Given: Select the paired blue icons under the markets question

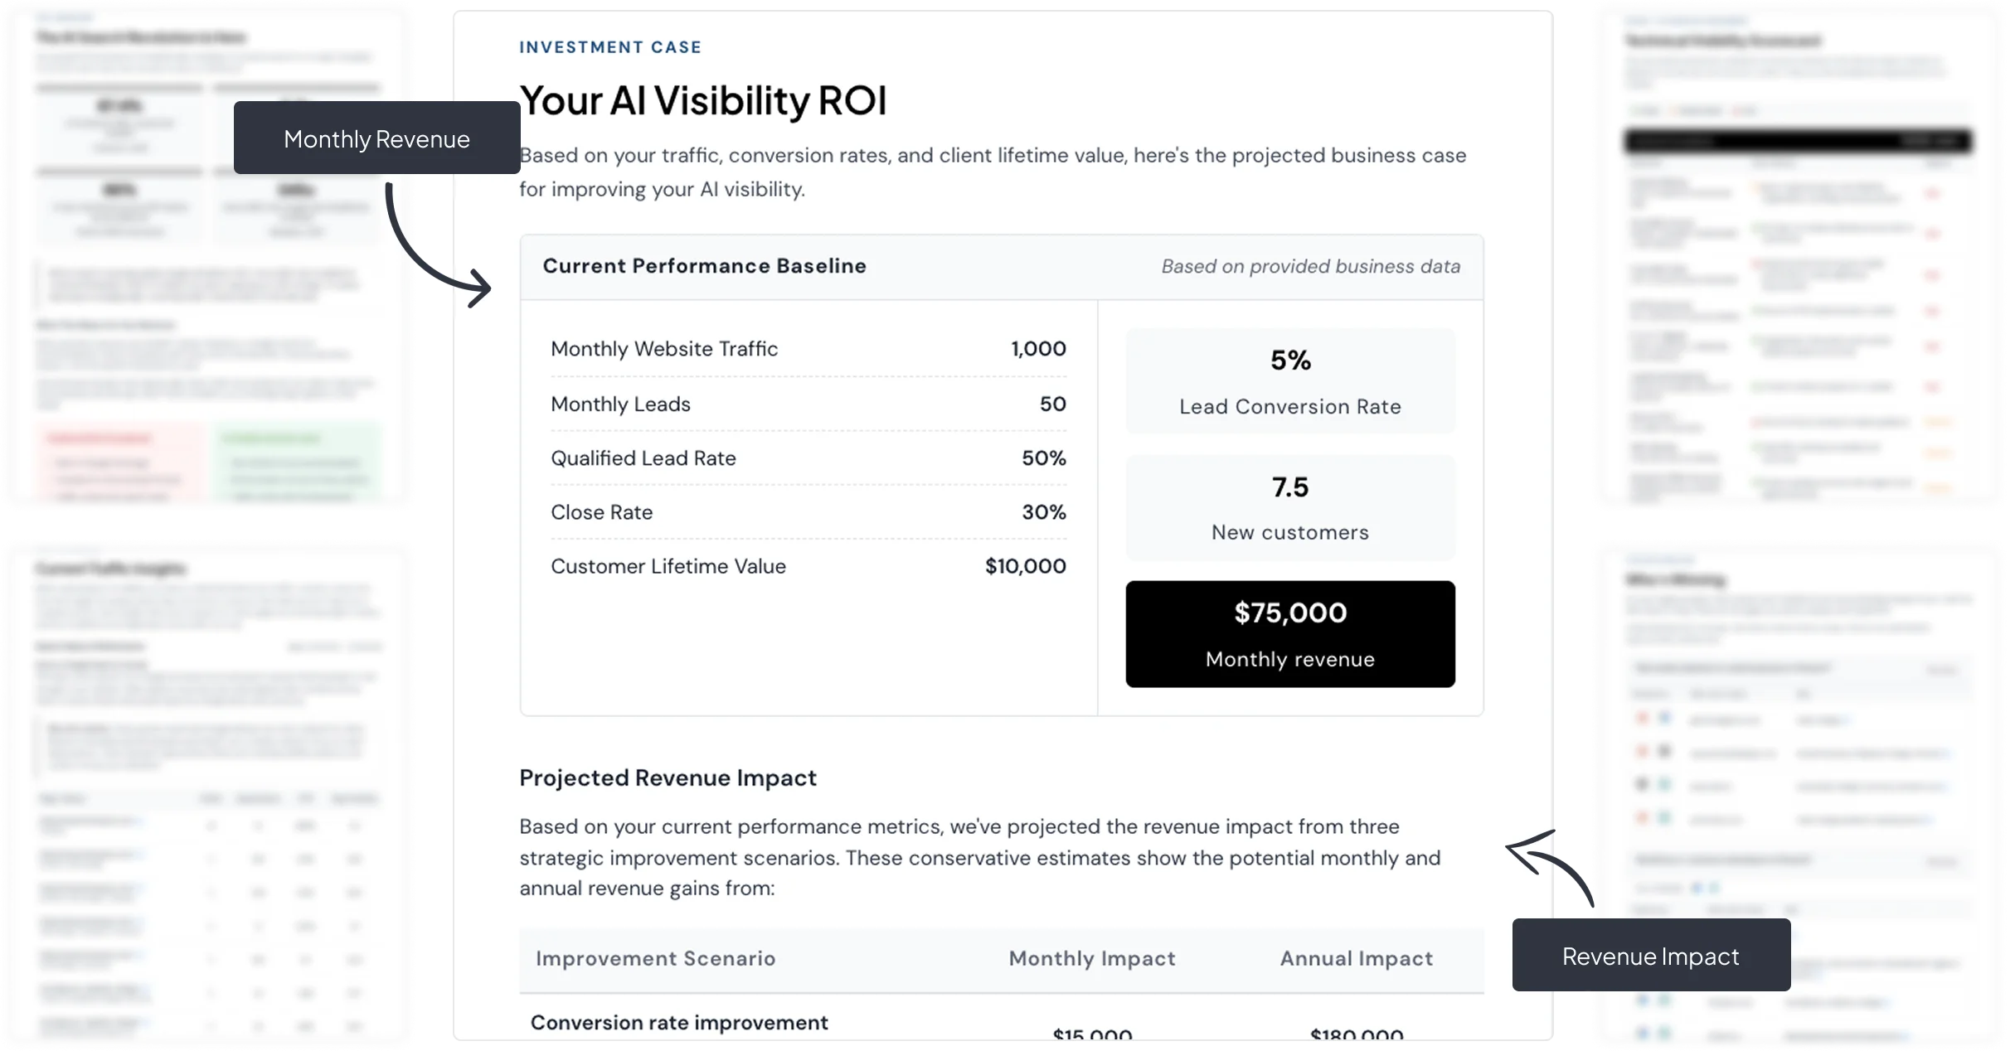Looking at the screenshot, I should click(x=1705, y=888).
